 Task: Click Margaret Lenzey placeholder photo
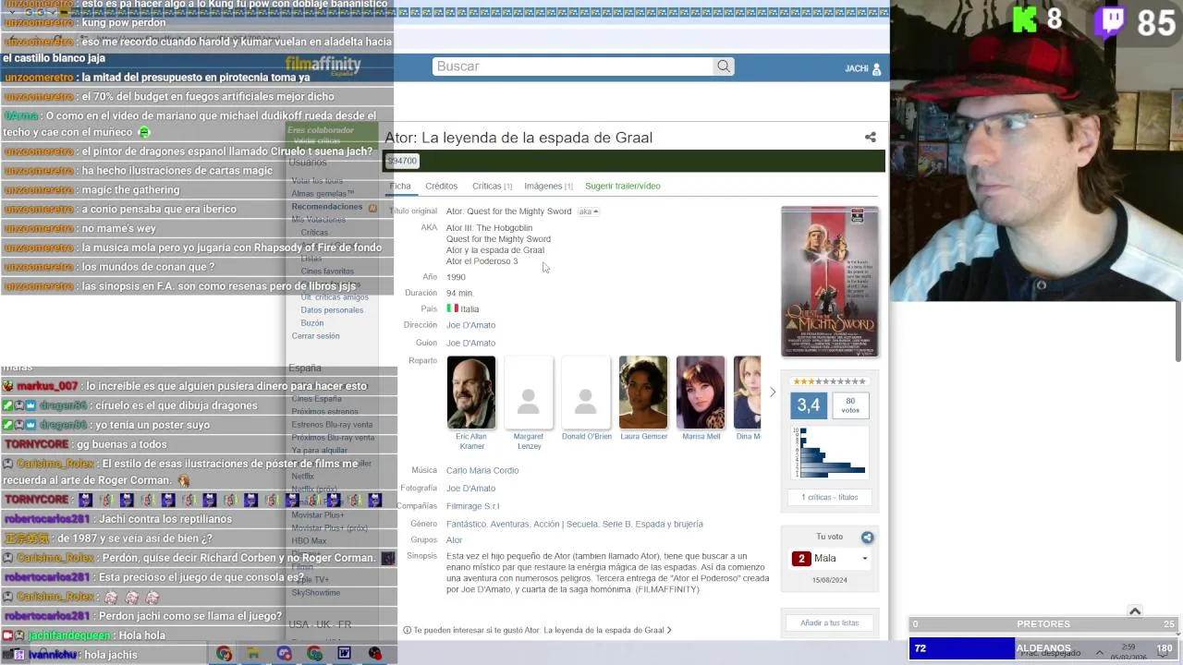pyautogui.click(x=529, y=393)
